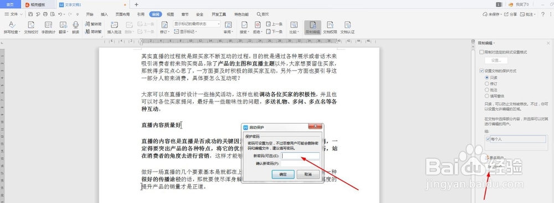Switch to the 引用 ribbon tab
The width and height of the screenshot is (554, 203).
click(141, 14)
